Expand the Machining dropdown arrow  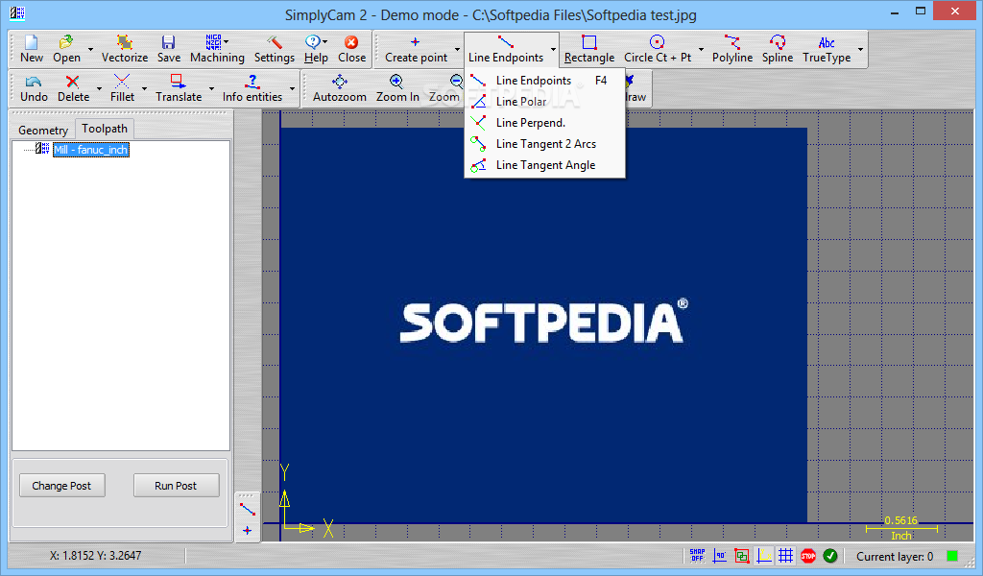(227, 41)
